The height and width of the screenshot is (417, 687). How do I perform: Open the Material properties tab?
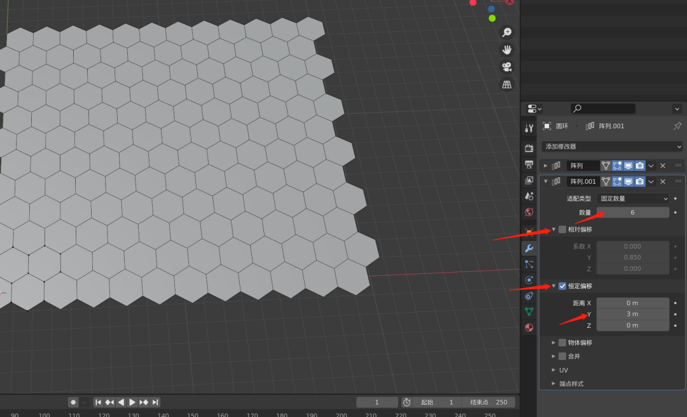click(529, 327)
